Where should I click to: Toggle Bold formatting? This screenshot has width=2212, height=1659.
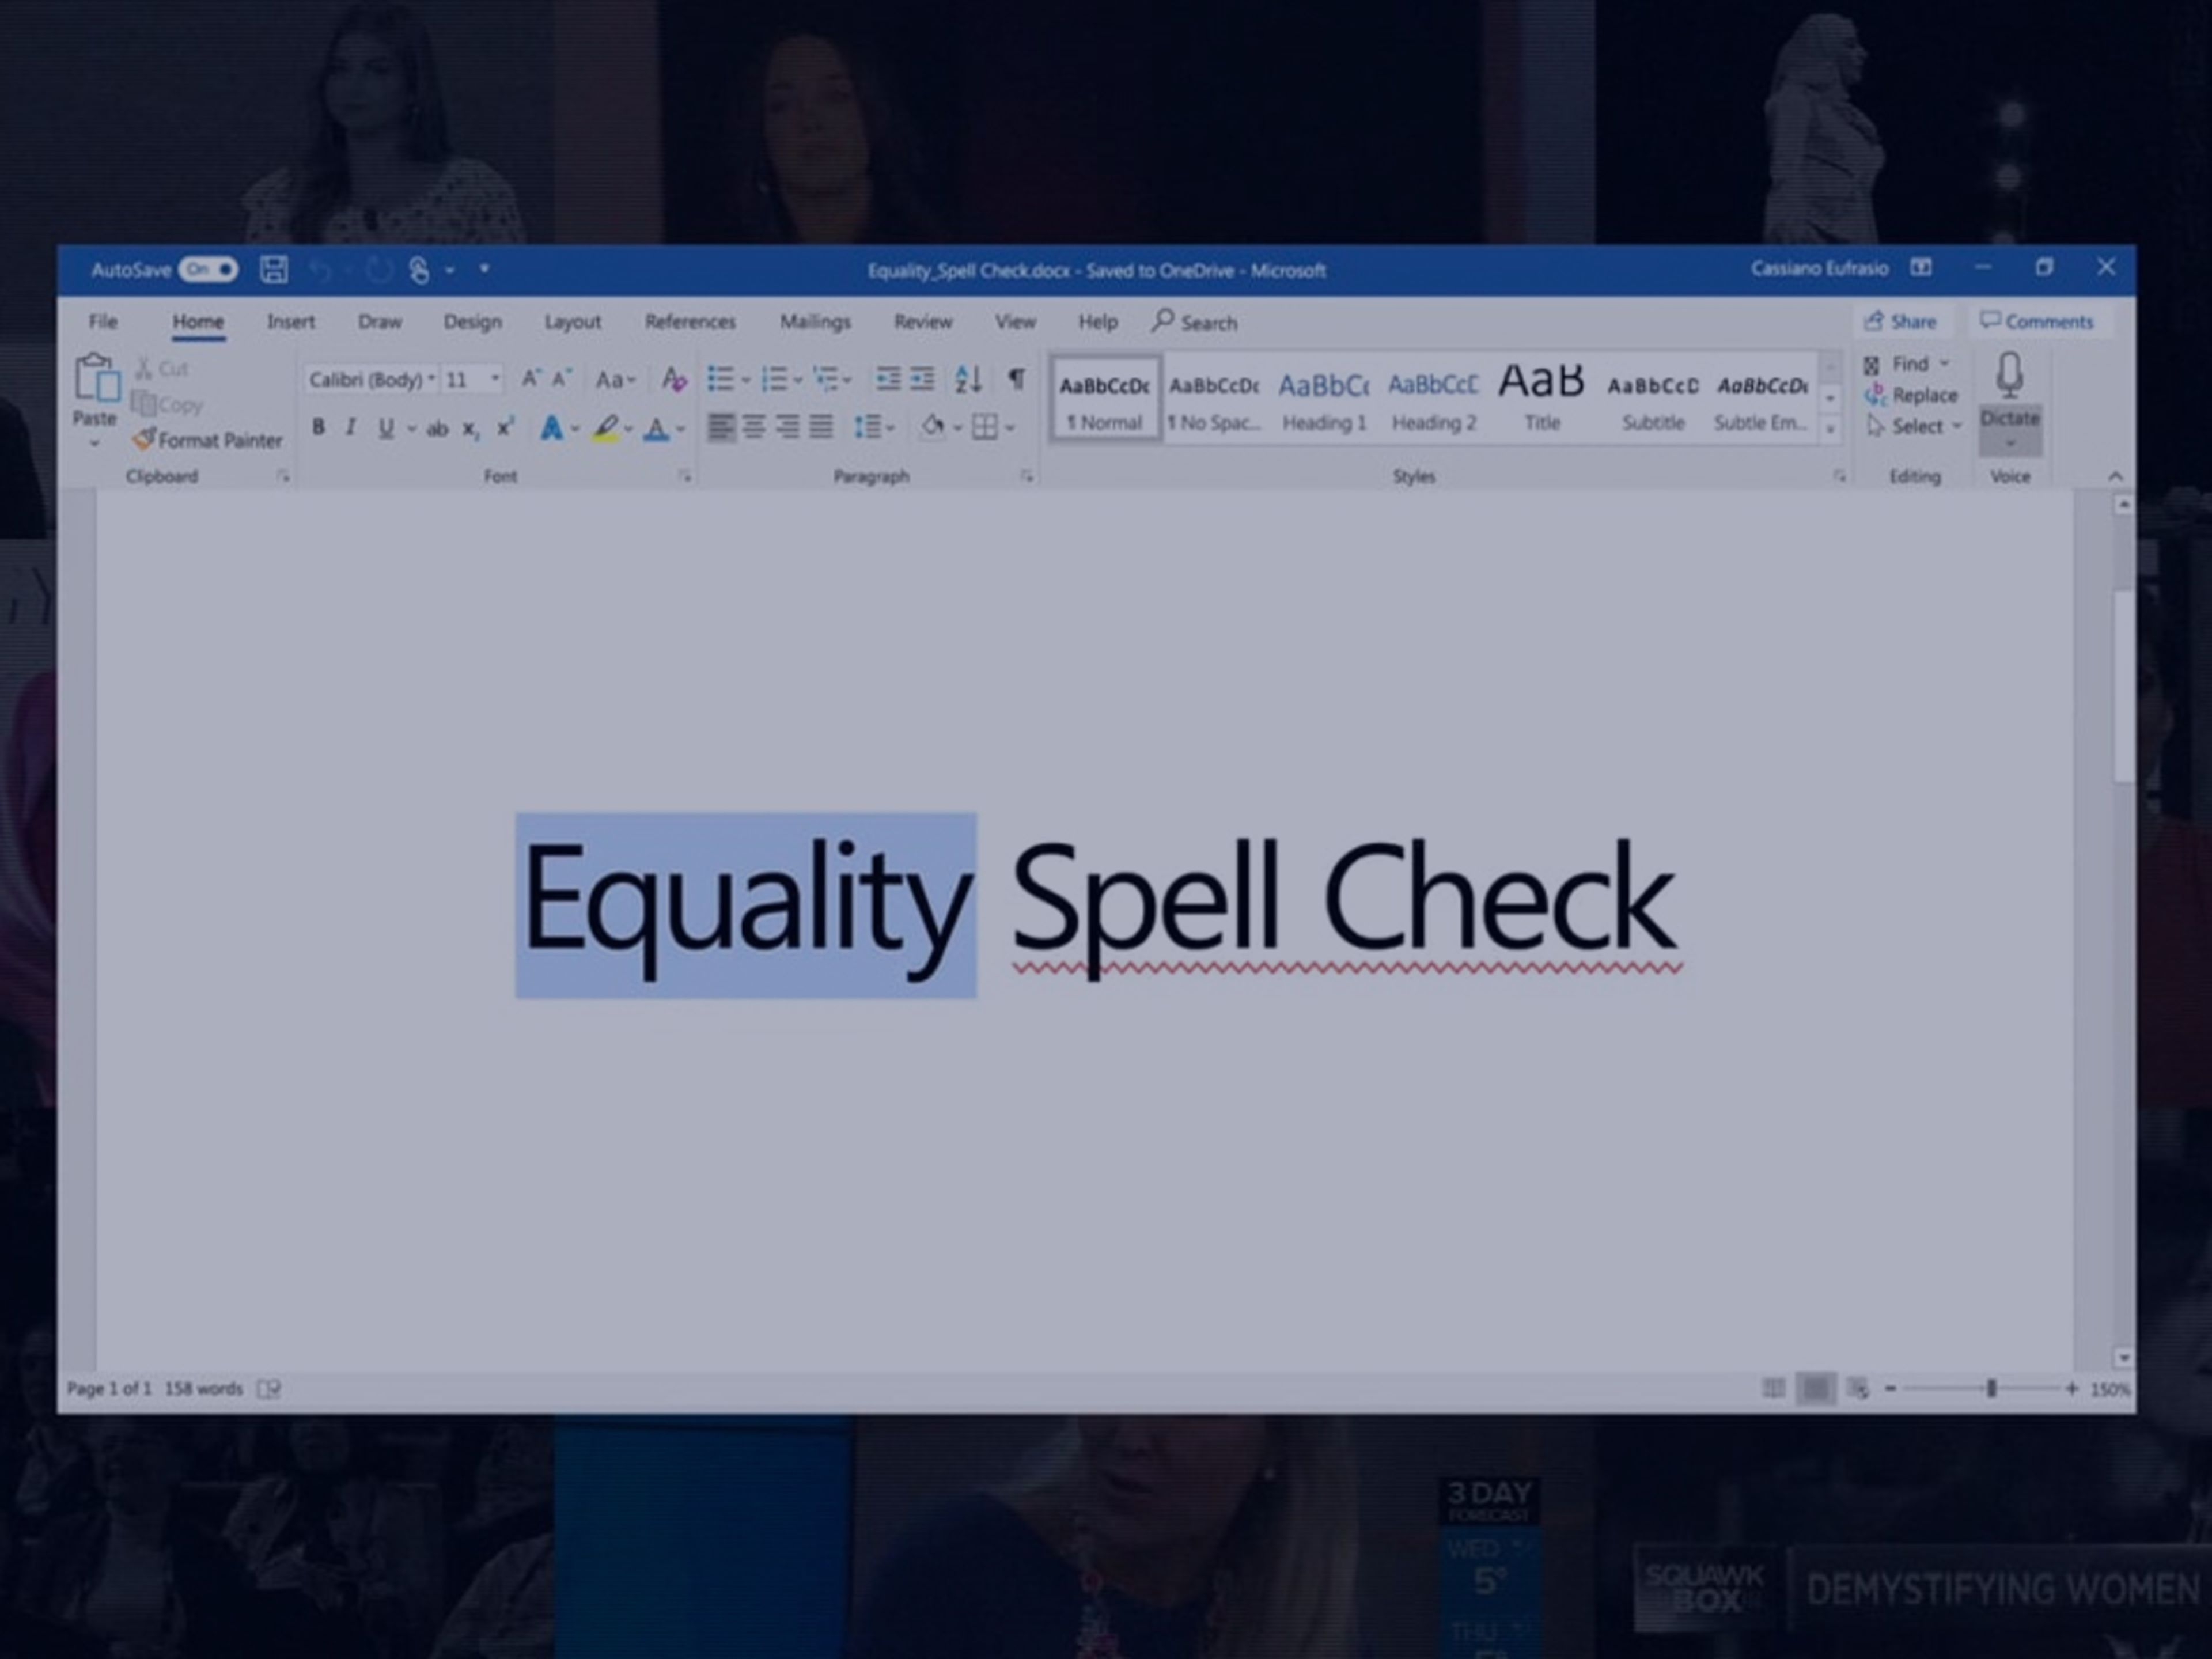pyautogui.click(x=318, y=428)
